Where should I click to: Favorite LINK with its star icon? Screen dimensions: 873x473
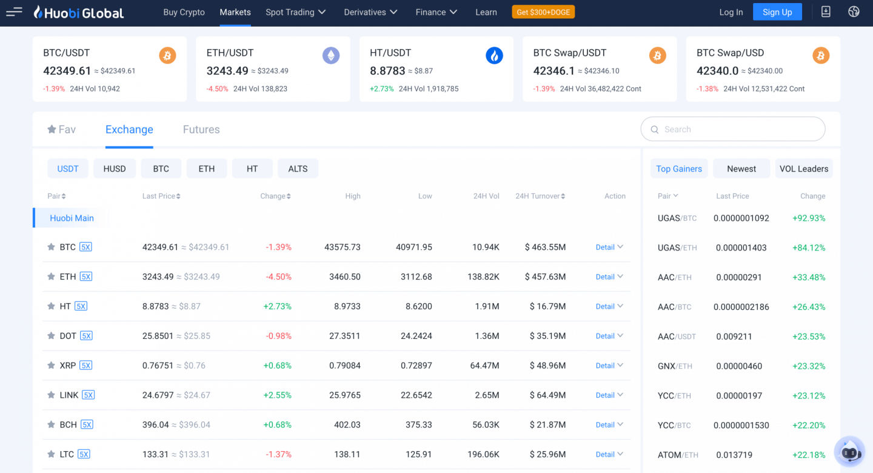coord(51,395)
